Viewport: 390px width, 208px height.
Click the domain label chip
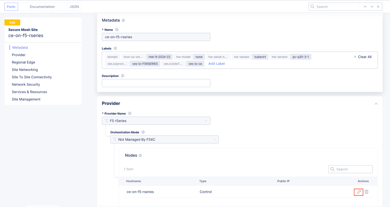pos(113,57)
